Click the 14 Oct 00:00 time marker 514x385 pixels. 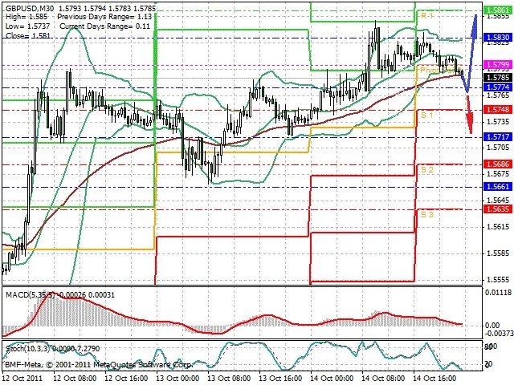(332, 378)
